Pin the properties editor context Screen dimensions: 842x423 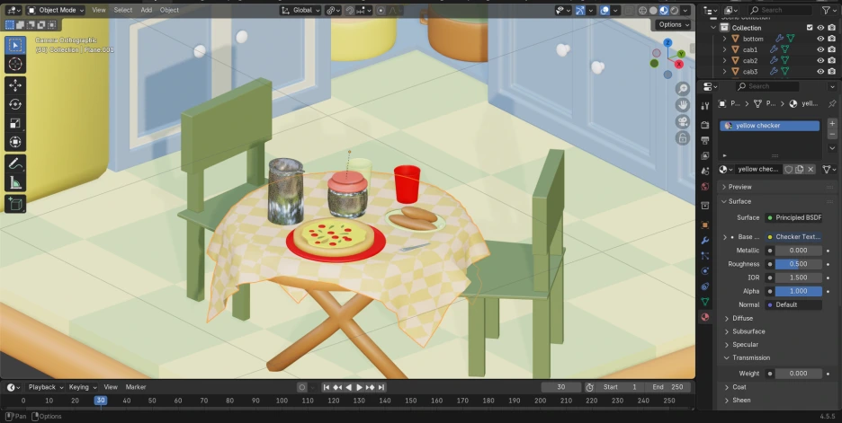coord(832,103)
